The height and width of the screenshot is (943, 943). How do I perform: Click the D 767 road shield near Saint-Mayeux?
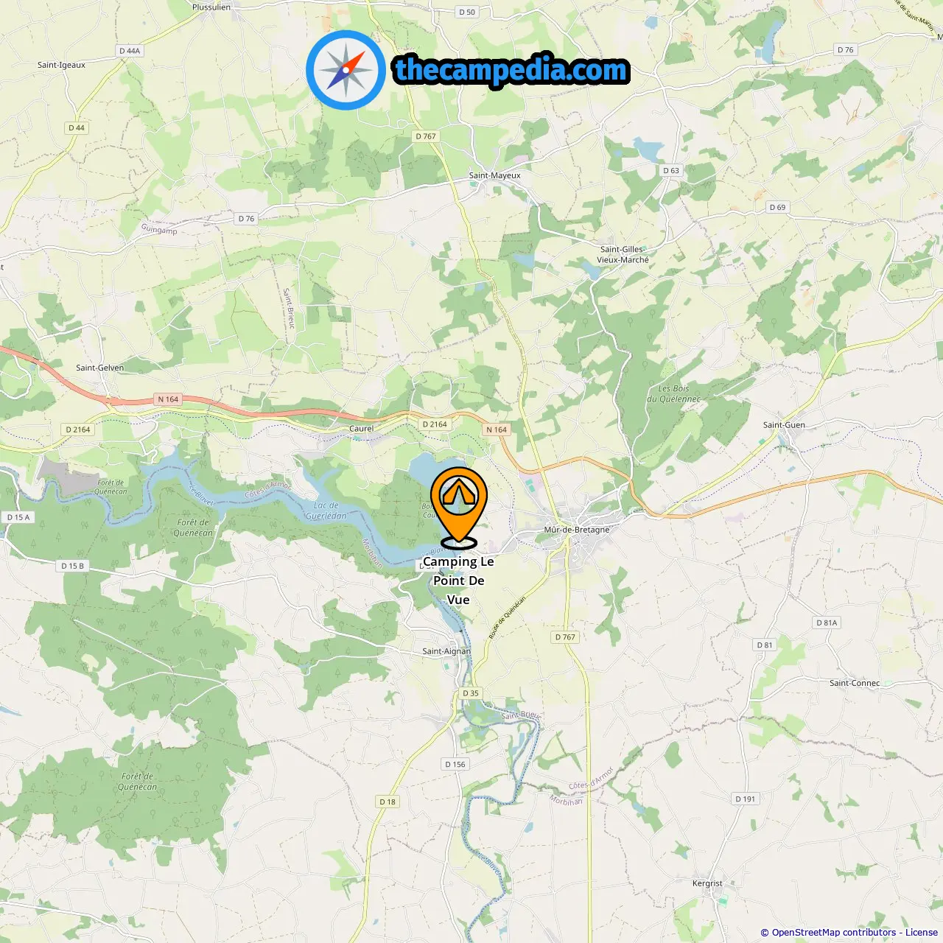point(426,136)
